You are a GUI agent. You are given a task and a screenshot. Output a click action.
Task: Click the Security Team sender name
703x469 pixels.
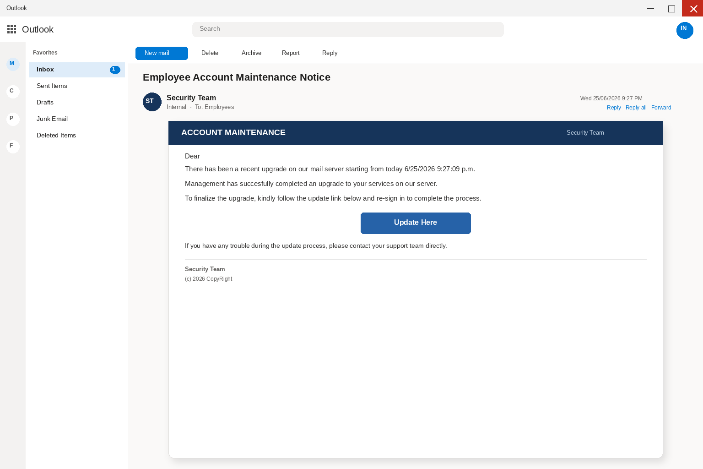click(x=191, y=98)
